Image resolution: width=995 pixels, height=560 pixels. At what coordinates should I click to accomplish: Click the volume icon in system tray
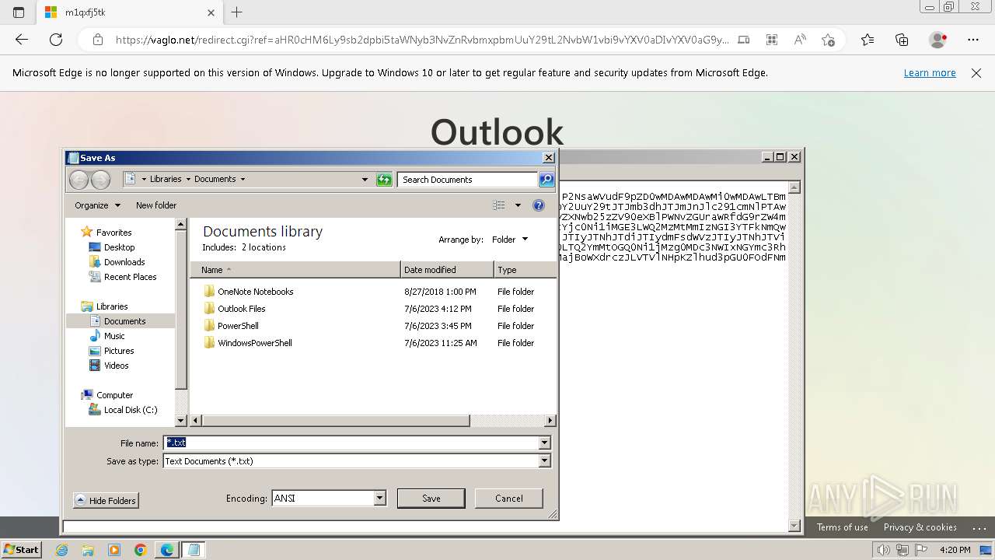pos(884,550)
